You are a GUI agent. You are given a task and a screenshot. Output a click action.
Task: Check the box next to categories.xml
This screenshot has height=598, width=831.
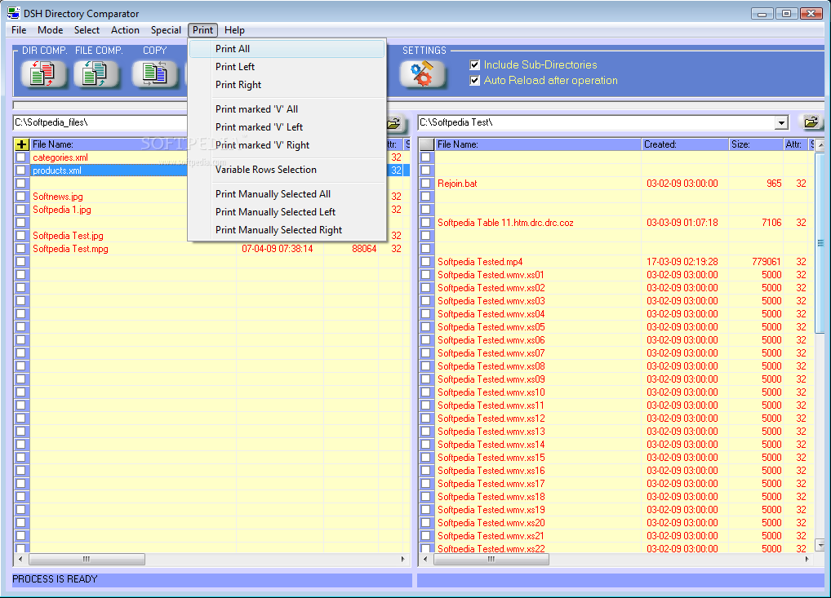click(20, 157)
